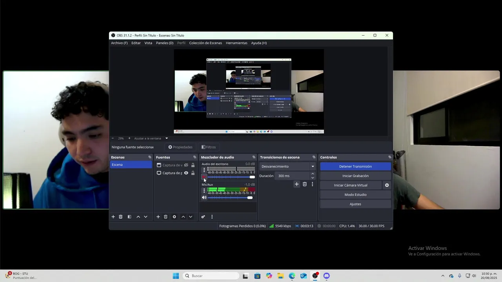The image size is (502, 282).
Task: Move source down arrow in Fuentes panel
Action: click(191, 217)
